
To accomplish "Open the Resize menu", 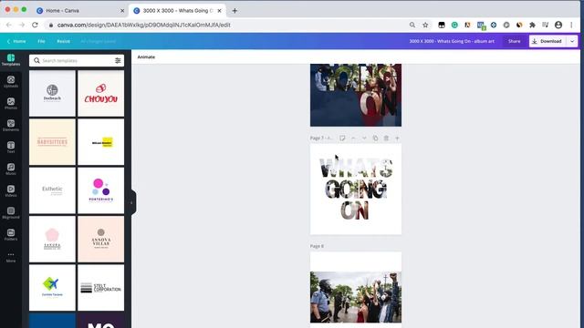I will click(63, 41).
